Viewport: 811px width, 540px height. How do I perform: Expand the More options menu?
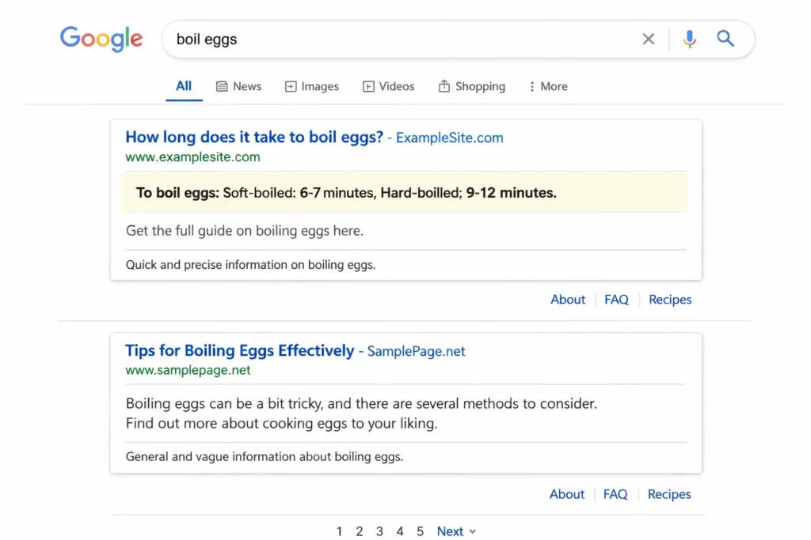547,86
